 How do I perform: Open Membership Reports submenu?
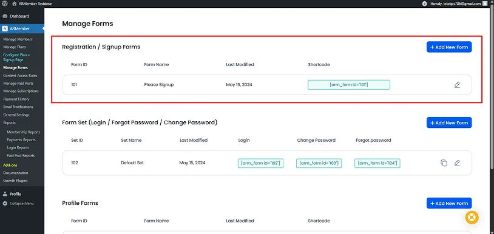tap(24, 132)
